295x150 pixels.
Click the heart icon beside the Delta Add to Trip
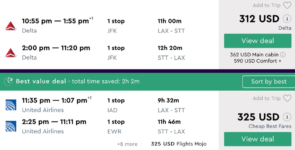pos(287,5)
